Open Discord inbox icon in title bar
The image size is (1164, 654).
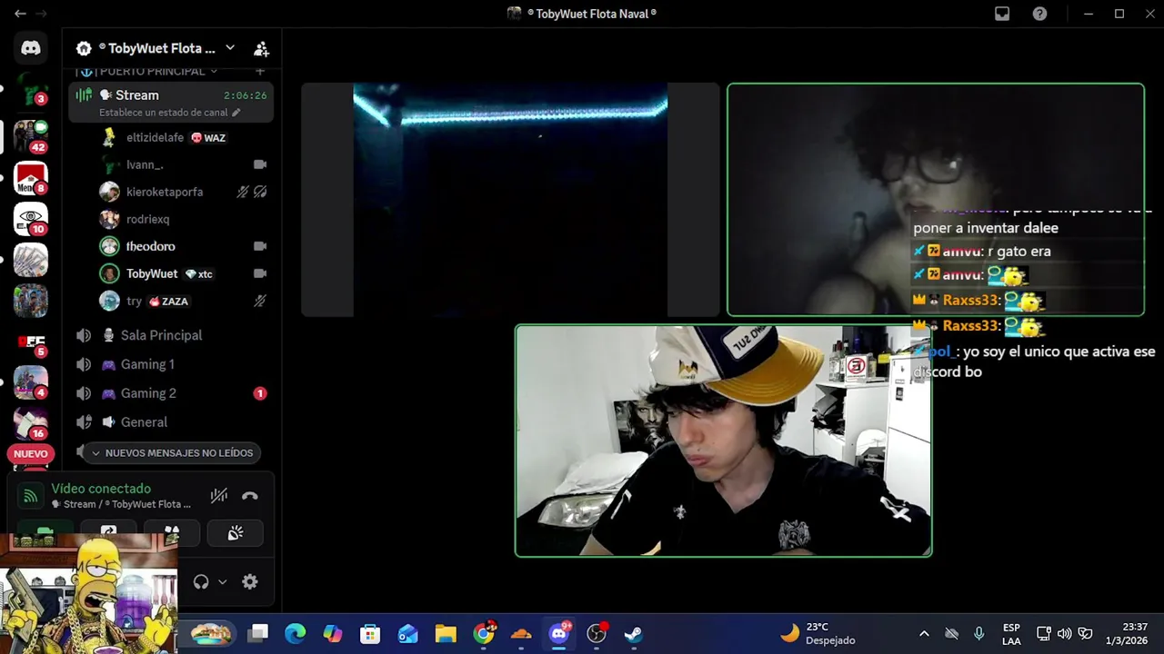click(x=1002, y=14)
